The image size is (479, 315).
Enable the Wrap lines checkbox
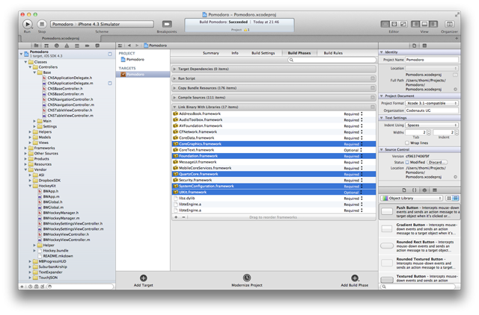coord(407,142)
